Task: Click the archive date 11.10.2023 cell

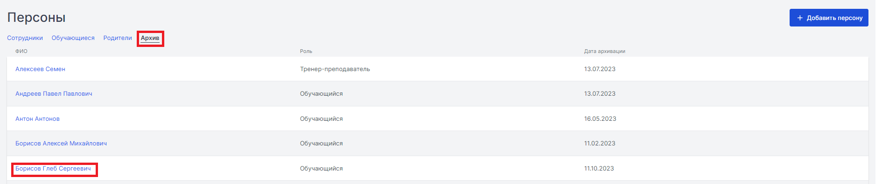Action: [x=599, y=169]
